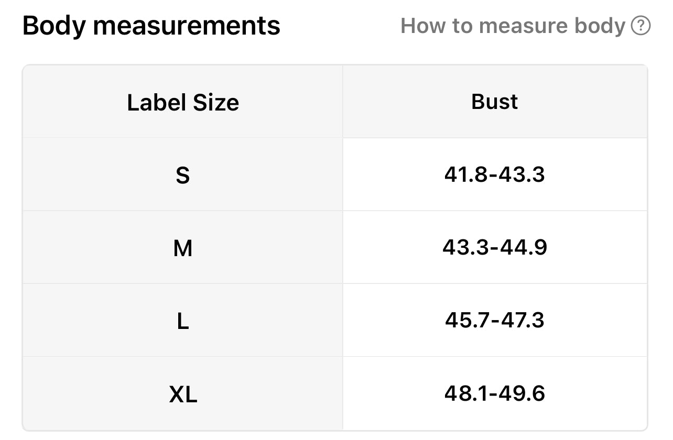Click the 41.8-43.3 bust range cell
Image resolution: width=673 pixels, height=440 pixels.
click(494, 174)
